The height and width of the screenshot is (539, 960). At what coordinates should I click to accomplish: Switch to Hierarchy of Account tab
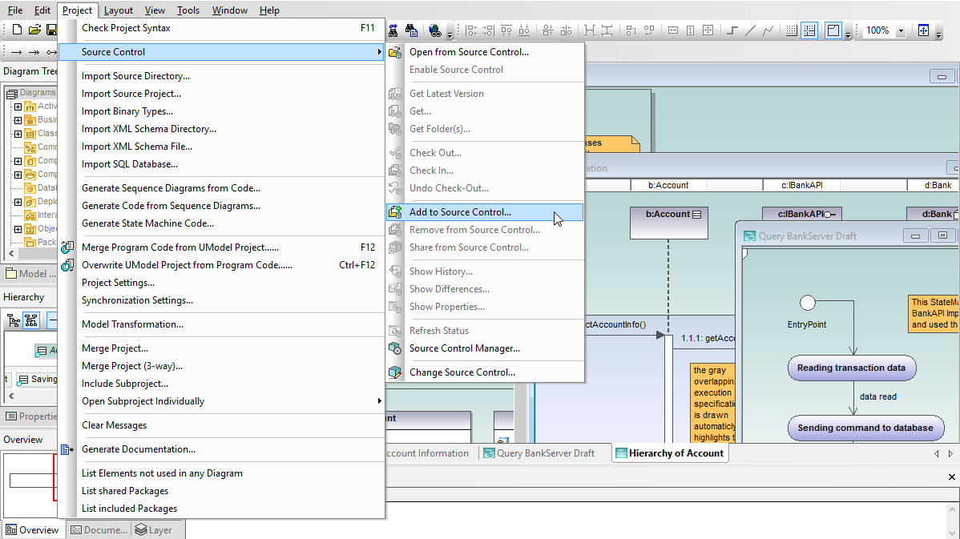(x=670, y=453)
